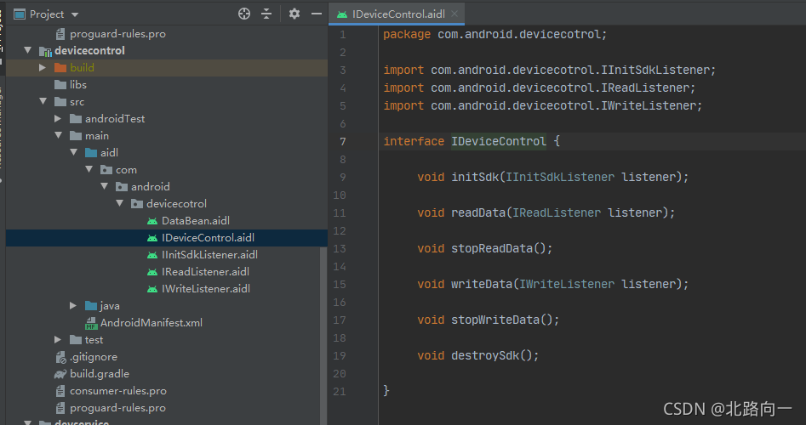Click the git file icon beside .gitignore
The height and width of the screenshot is (425, 806).
60,357
